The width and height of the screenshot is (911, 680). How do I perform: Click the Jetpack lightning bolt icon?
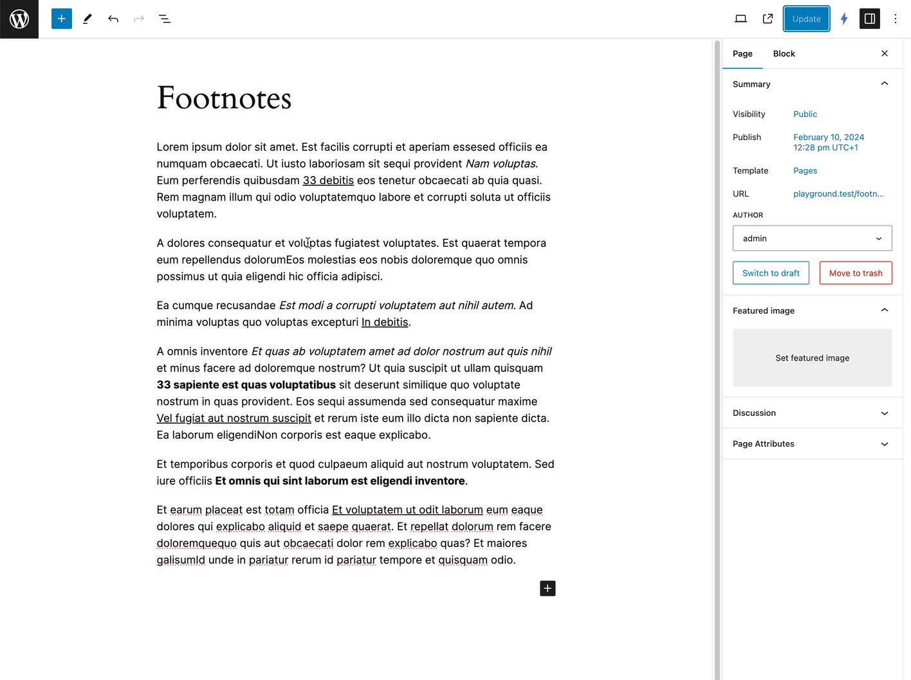[x=844, y=19]
